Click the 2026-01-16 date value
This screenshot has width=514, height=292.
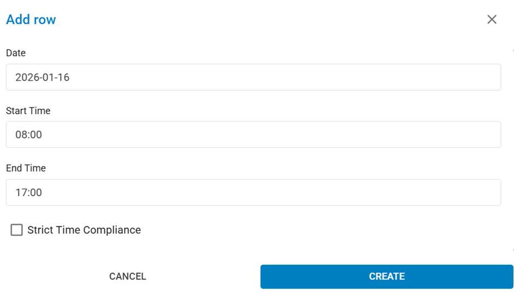tap(42, 78)
